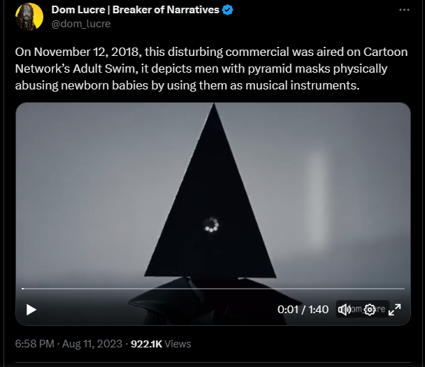Image resolution: width=425 pixels, height=367 pixels.
Task: Click the blue verified badge
Action: (227, 10)
